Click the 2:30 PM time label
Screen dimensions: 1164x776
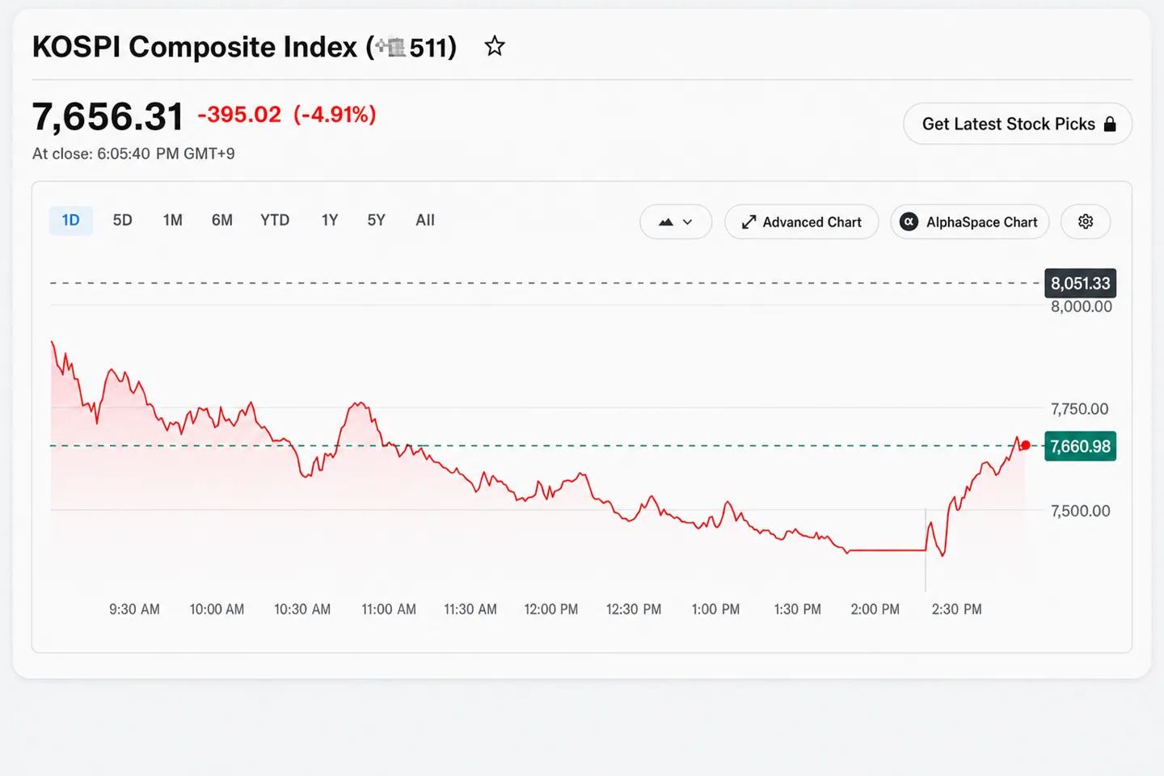click(956, 609)
